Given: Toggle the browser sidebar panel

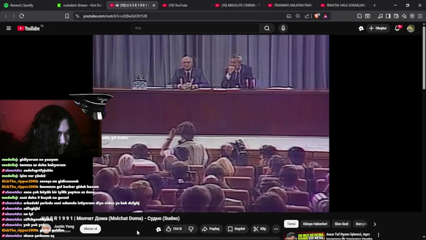Looking at the screenshot, I should [388, 16].
